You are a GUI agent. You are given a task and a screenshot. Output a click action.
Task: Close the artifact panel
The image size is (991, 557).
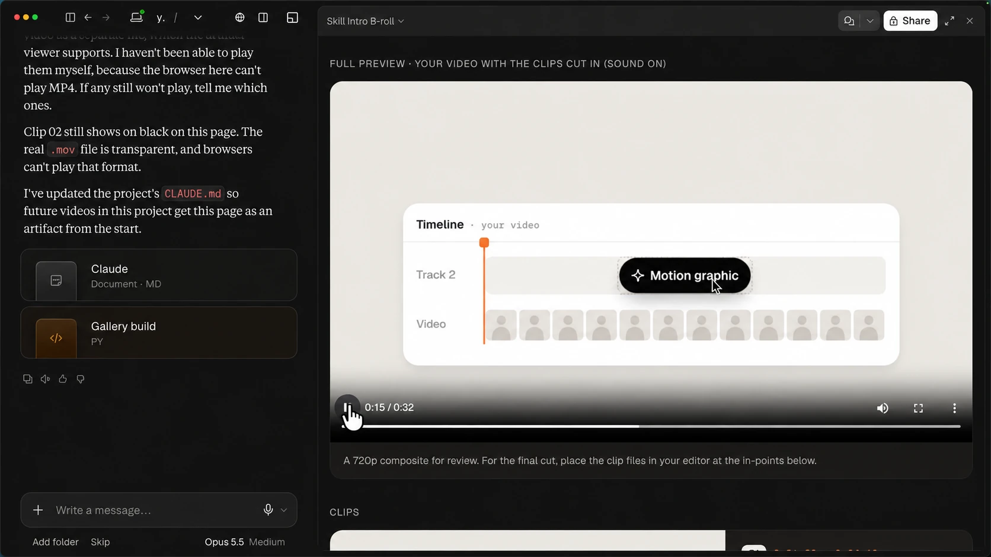click(970, 21)
